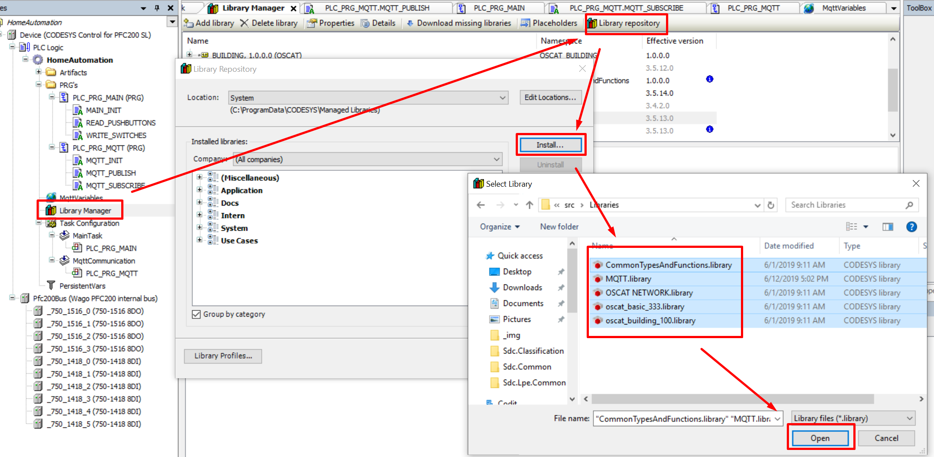934x457 pixels.
Task: Select MqttCommunication task node
Action: tap(104, 261)
